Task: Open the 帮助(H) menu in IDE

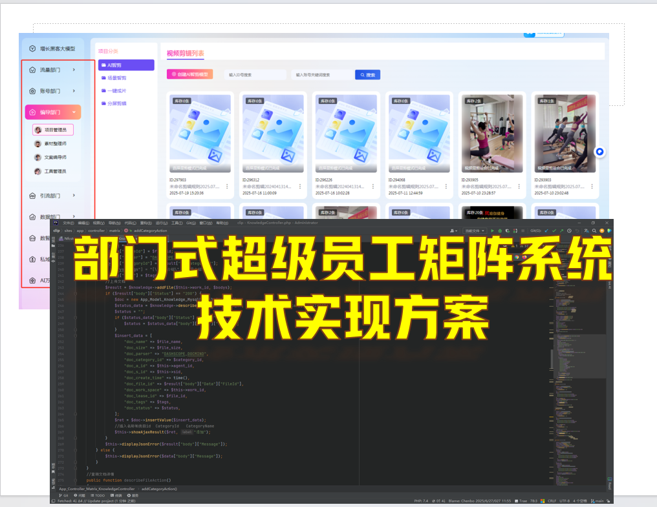Action: pyautogui.click(x=222, y=223)
